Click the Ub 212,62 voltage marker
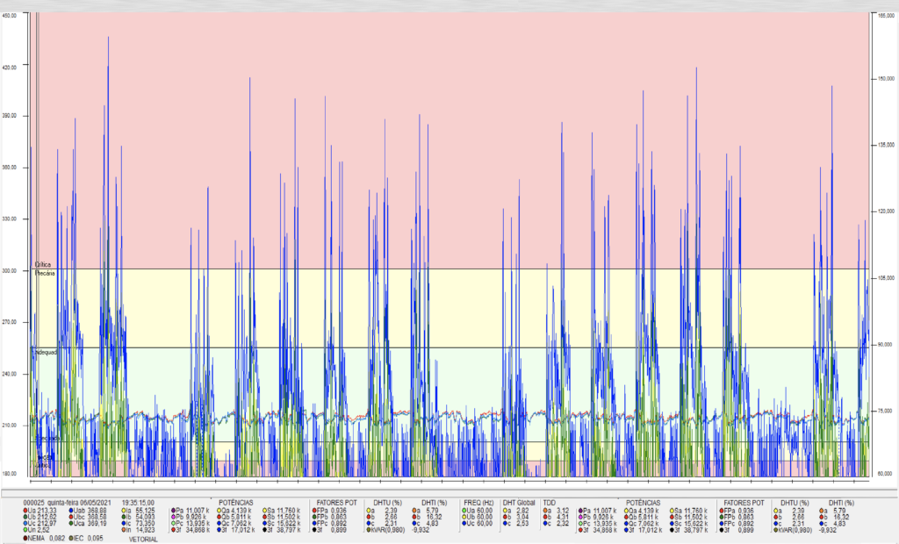The height and width of the screenshot is (544, 899). click(x=26, y=517)
